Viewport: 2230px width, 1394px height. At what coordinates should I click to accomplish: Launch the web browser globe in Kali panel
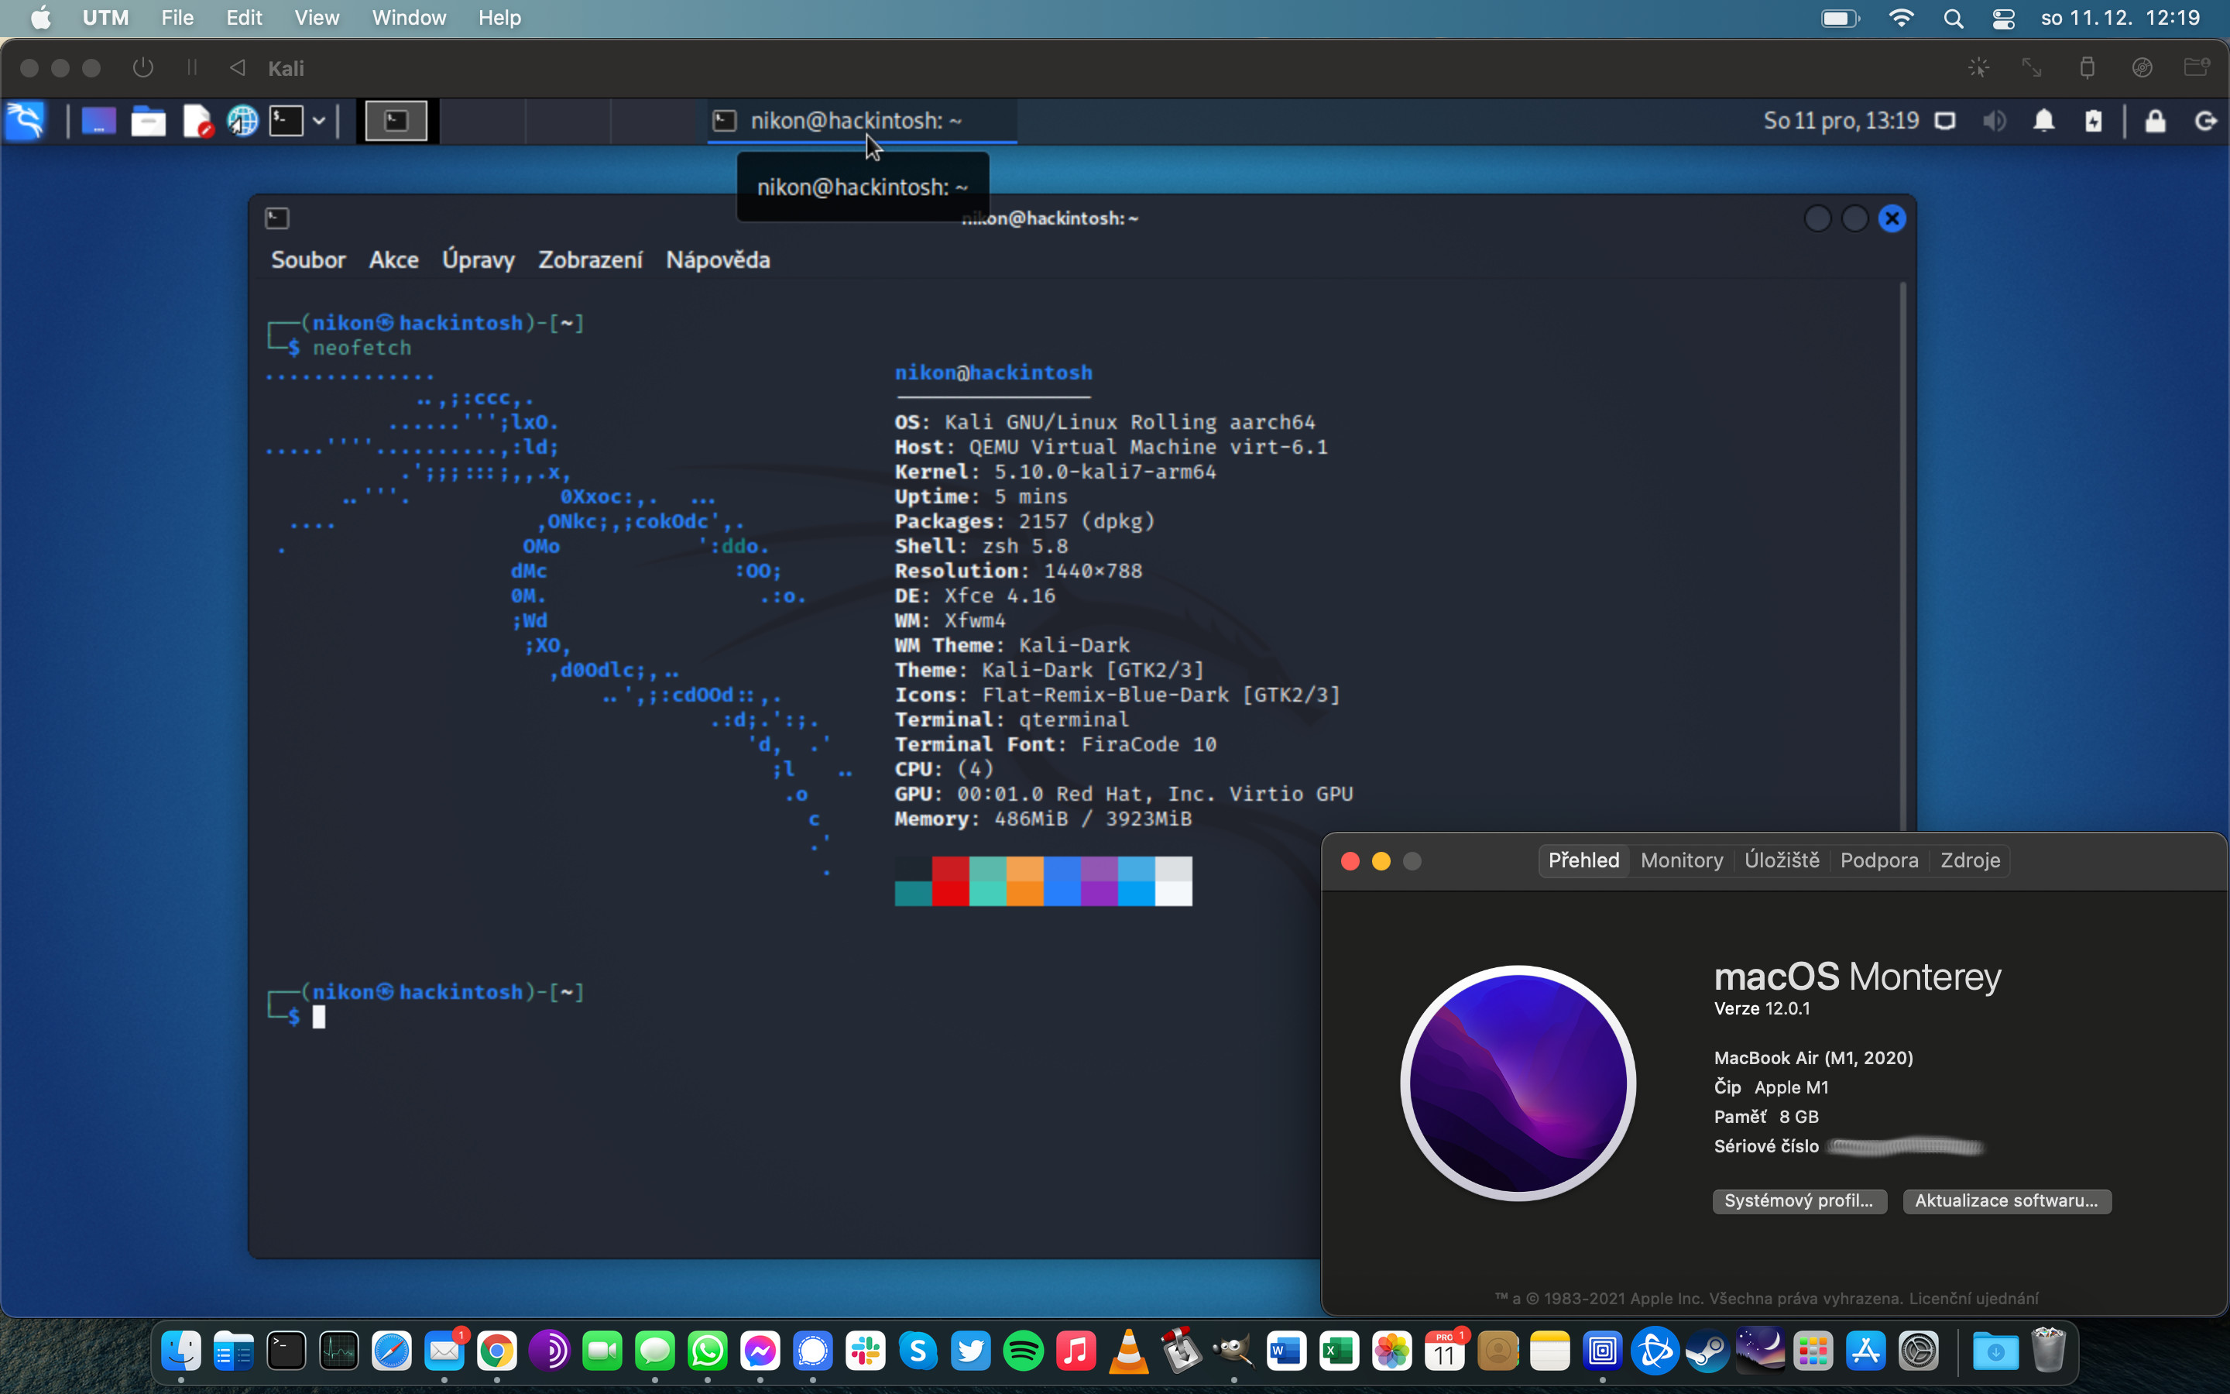(242, 121)
